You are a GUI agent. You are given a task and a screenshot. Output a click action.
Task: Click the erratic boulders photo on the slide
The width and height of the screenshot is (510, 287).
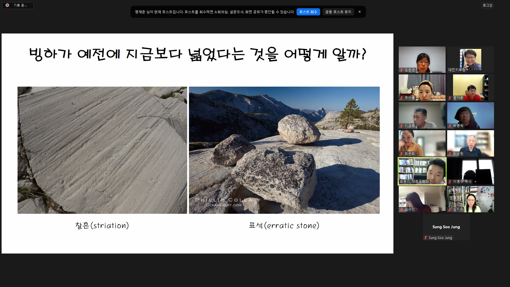tap(284, 150)
